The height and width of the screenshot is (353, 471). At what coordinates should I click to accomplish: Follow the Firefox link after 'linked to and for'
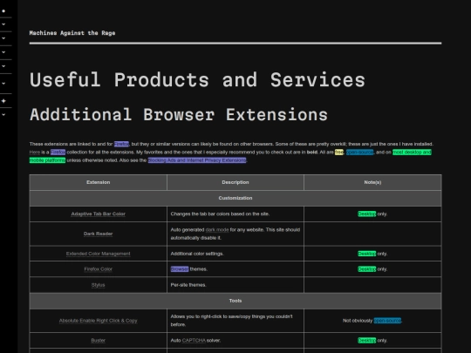click(x=121, y=144)
